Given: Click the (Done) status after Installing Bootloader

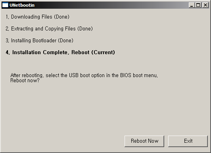Looking at the screenshot, I should [66, 40].
